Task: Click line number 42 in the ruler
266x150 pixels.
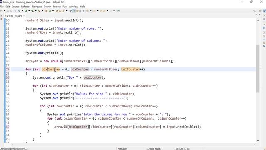Action: tap(7, 127)
